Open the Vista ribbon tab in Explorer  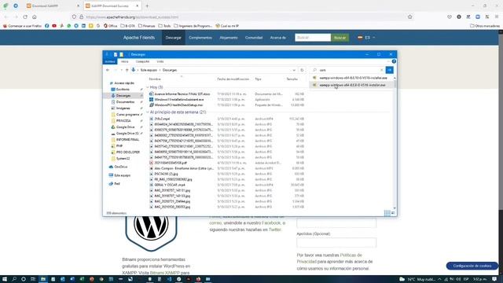coord(160,61)
